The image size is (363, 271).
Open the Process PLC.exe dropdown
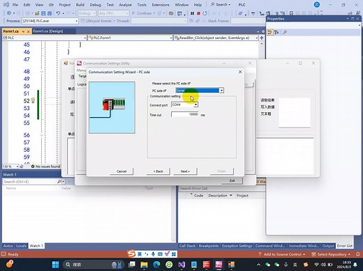click(x=76, y=21)
